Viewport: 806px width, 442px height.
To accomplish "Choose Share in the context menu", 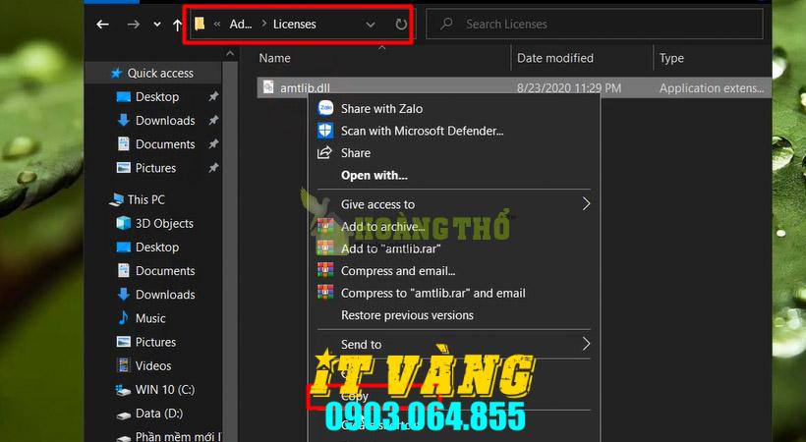I will [x=356, y=152].
